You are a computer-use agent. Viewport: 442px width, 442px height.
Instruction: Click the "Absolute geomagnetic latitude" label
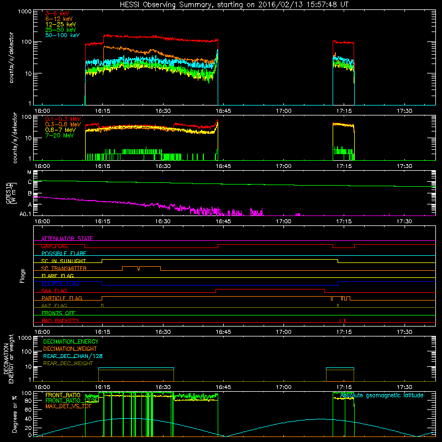382,395
